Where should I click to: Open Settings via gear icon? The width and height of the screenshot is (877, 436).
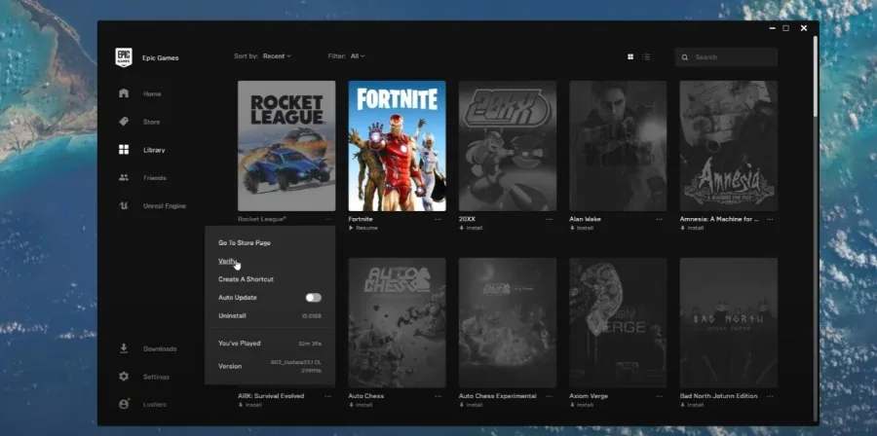124,377
